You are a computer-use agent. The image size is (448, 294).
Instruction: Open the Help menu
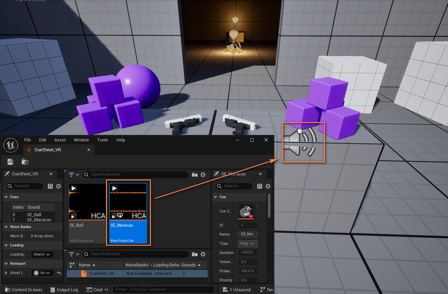[x=121, y=140]
